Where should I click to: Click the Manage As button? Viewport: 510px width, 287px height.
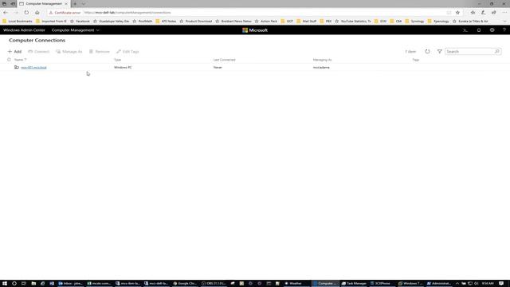tap(69, 51)
